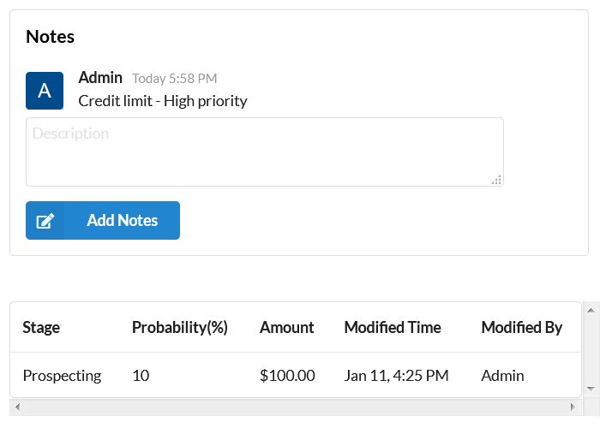The height and width of the screenshot is (428, 612).
Task: Click the $100.00 amount cell
Action: coord(287,376)
